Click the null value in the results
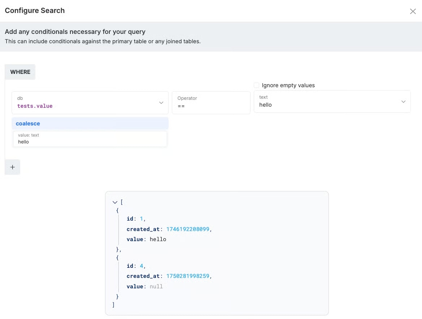 tap(156, 286)
